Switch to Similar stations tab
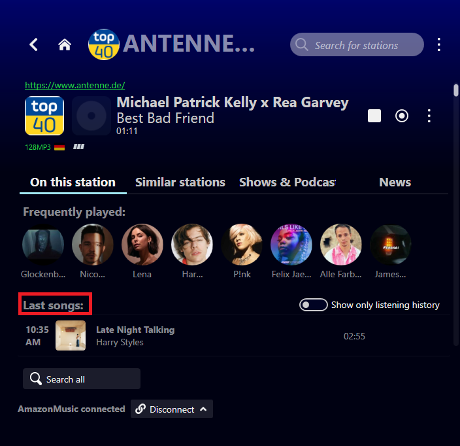 tap(180, 182)
